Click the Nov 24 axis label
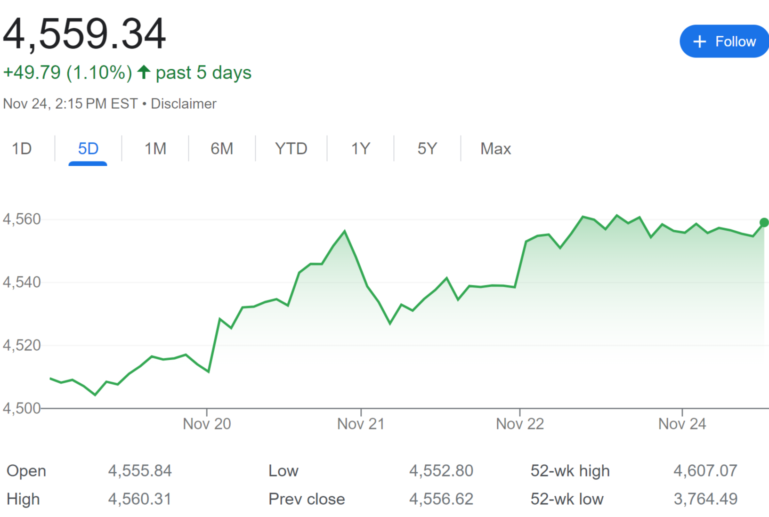 (x=682, y=424)
